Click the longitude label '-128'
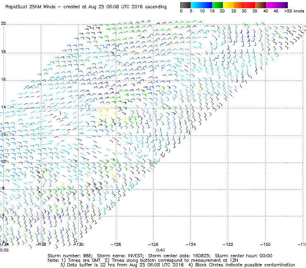 (116, 244)
